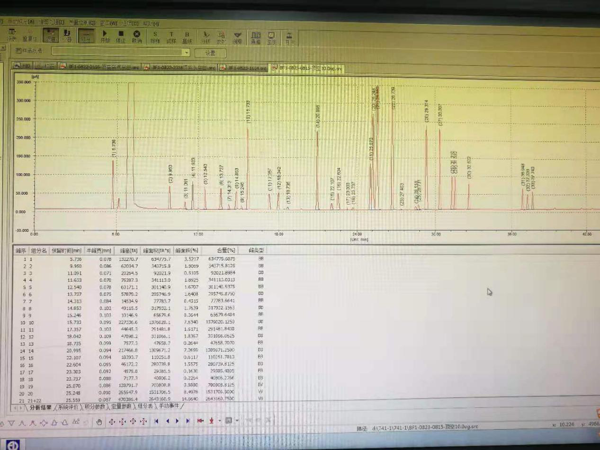Open the FID document tab
Screen dimensions: 600x450
point(22,66)
